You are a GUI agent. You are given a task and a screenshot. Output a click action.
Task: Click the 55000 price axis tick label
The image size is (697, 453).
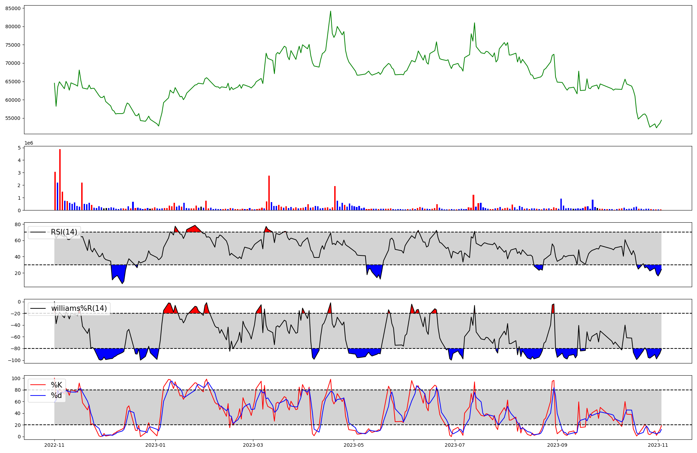point(13,118)
